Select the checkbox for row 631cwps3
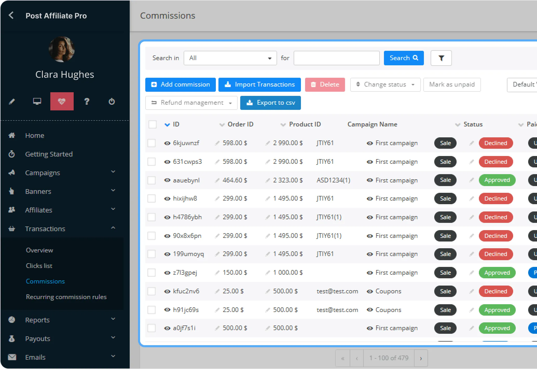 click(152, 162)
